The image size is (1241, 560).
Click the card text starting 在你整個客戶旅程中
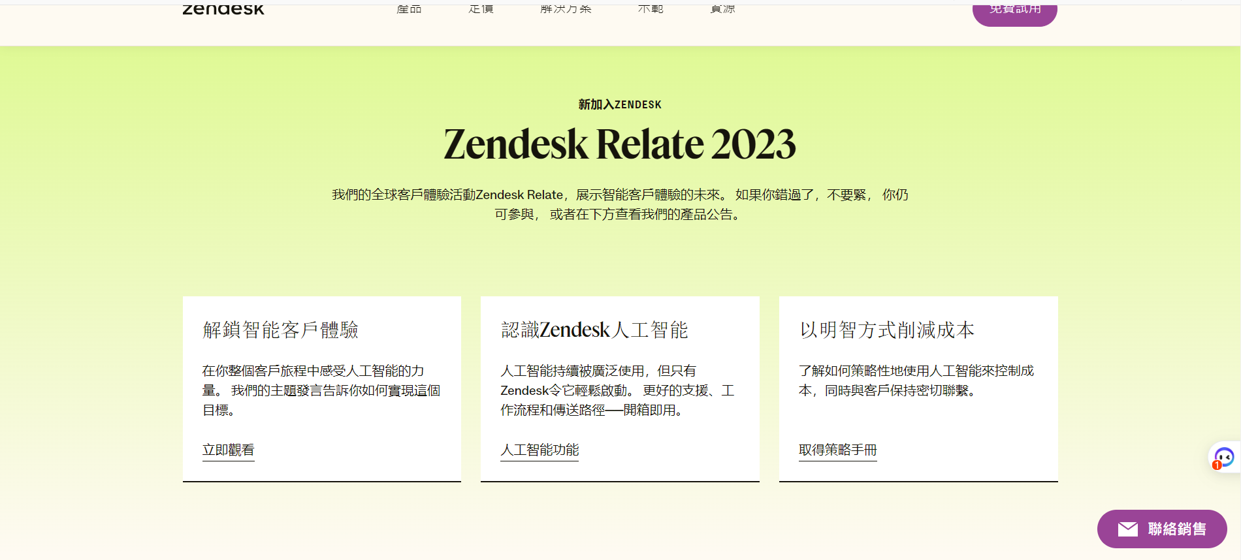321,390
